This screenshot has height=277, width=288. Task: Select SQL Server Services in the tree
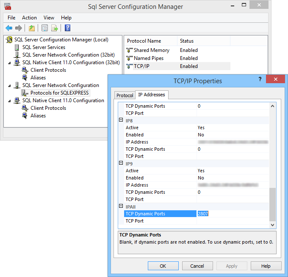coord(44,47)
